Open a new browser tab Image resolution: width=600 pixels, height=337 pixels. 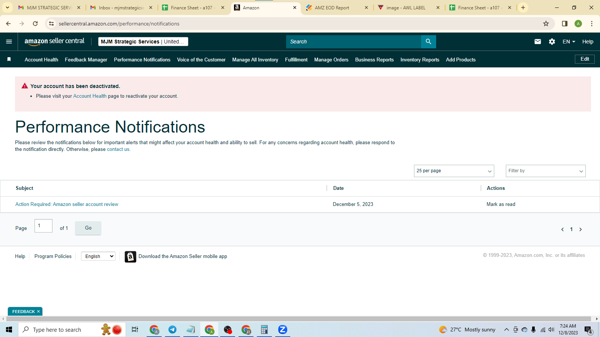click(x=523, y=7)
